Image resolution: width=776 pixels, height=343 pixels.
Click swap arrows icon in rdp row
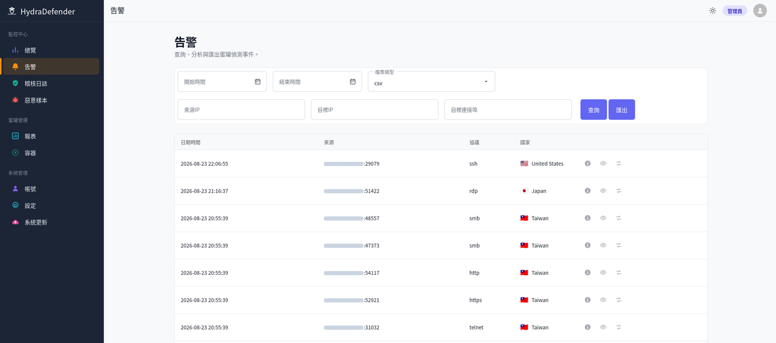tap(619, 191)
